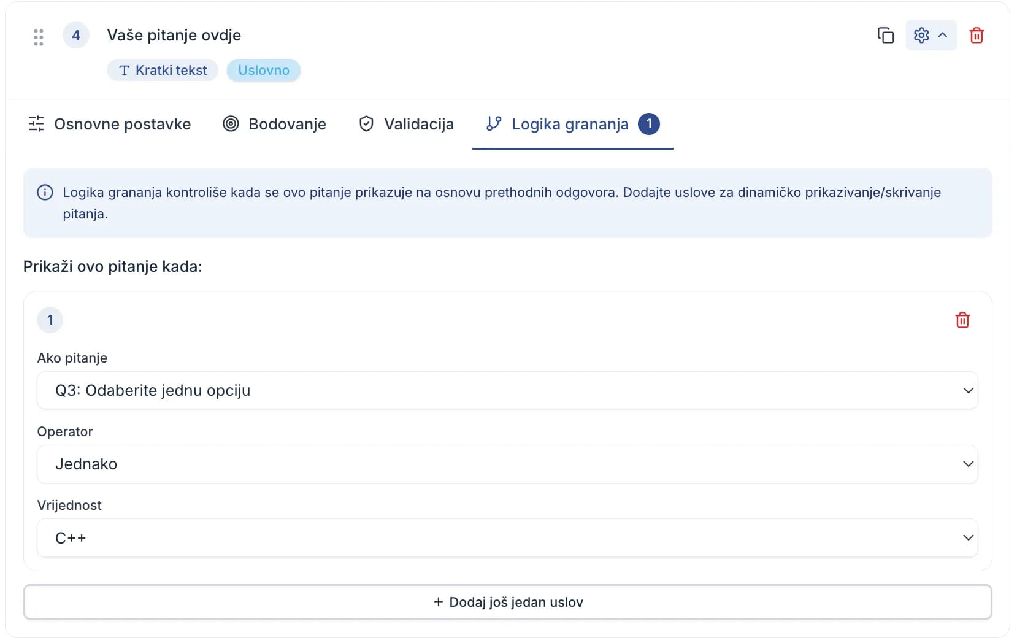The width and height of the screenshot is (1017, 643).
Task: Click the Uslovno badge
Action: click(264, 70)
